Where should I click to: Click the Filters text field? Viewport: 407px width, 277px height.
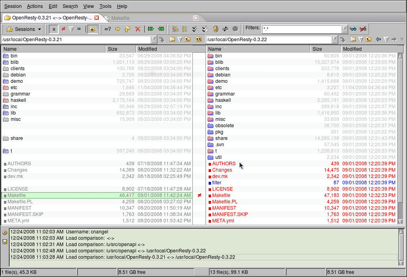pos(301,29)
